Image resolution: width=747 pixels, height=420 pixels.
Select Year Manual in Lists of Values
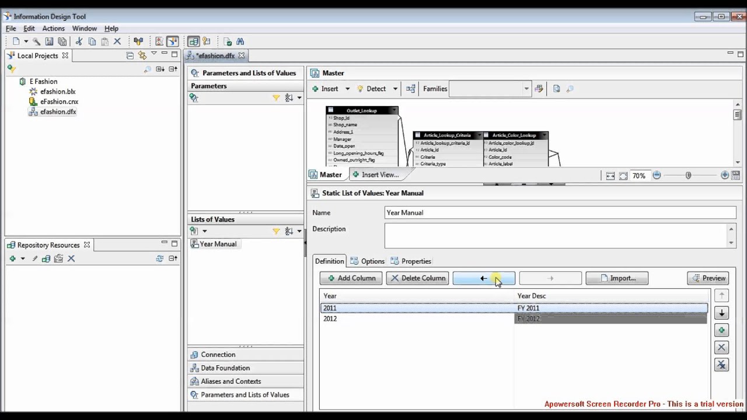pyautogui.click(x=218, y=244)
